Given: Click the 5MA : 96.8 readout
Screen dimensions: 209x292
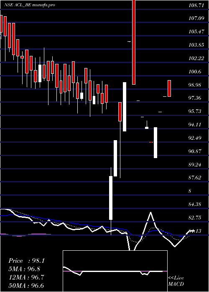Looking at the screenshot, I should click(24, 269).
